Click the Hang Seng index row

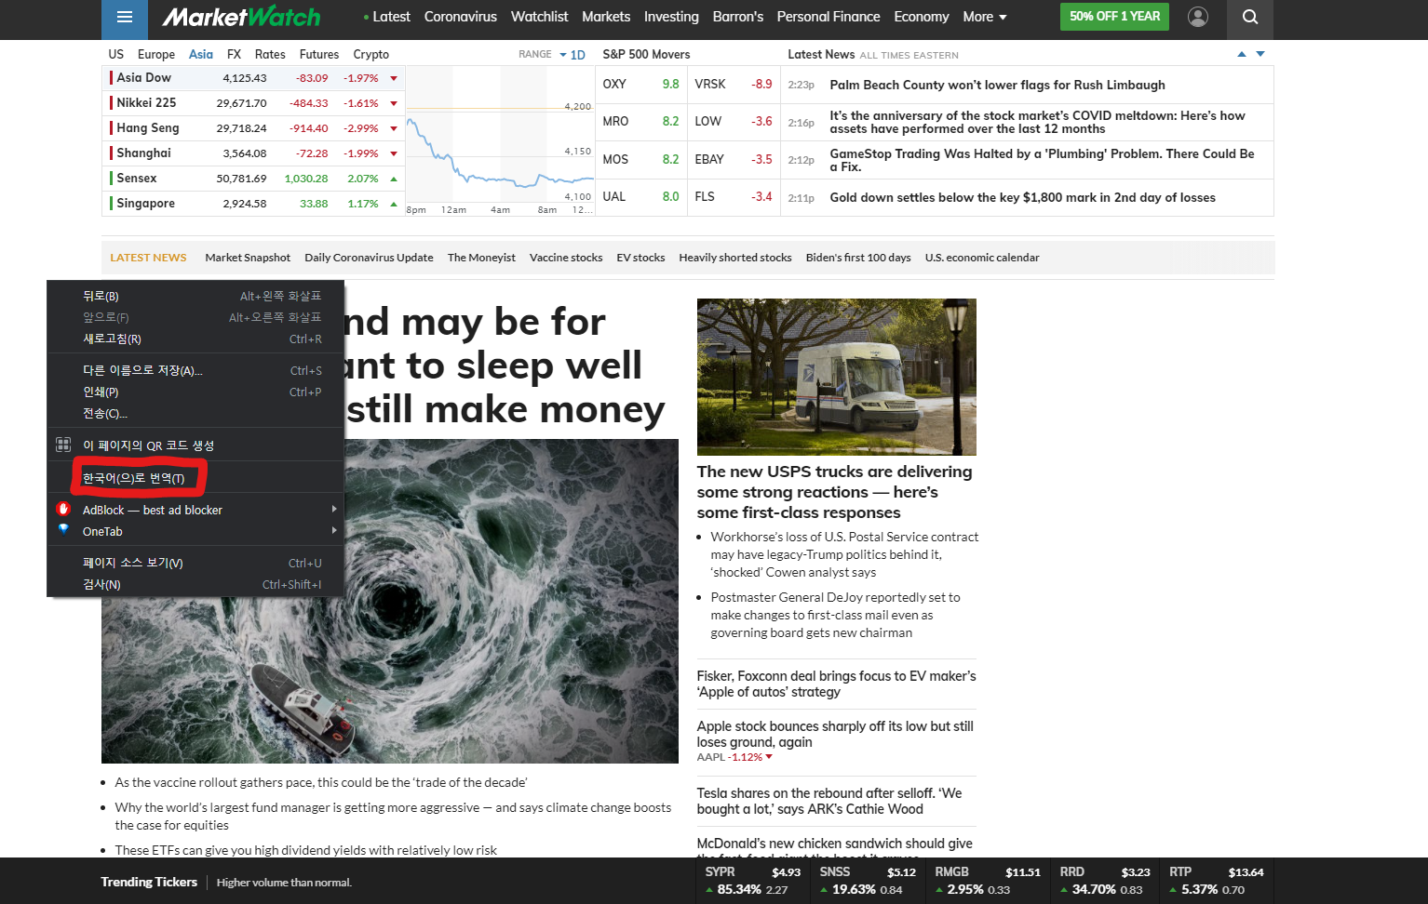click(253, 128)
